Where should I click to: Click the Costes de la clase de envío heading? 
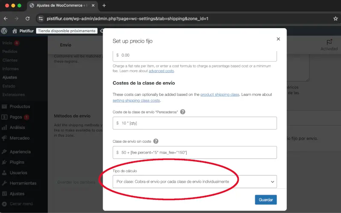[144, 83]
